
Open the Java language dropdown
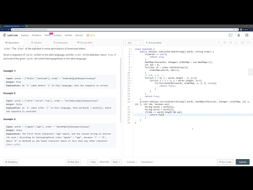coord(133,43)
